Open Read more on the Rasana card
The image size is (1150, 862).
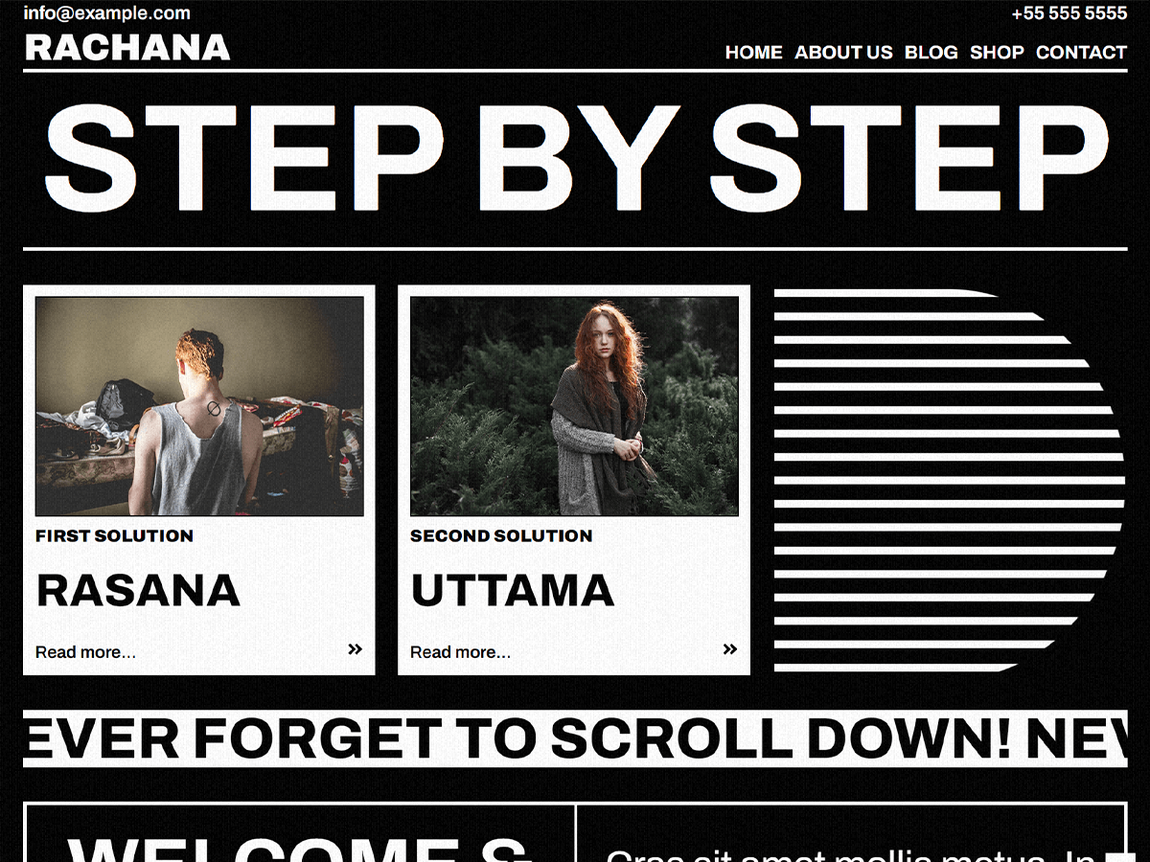(x=85, y=652)
